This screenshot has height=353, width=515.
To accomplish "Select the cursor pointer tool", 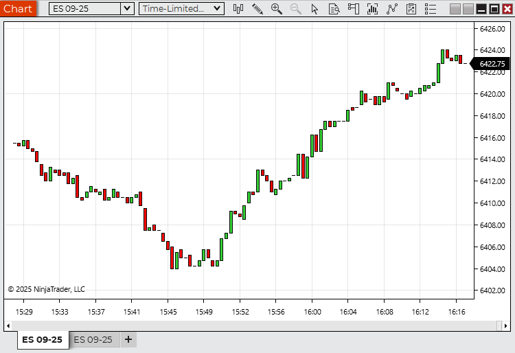I will coord(315,9).
